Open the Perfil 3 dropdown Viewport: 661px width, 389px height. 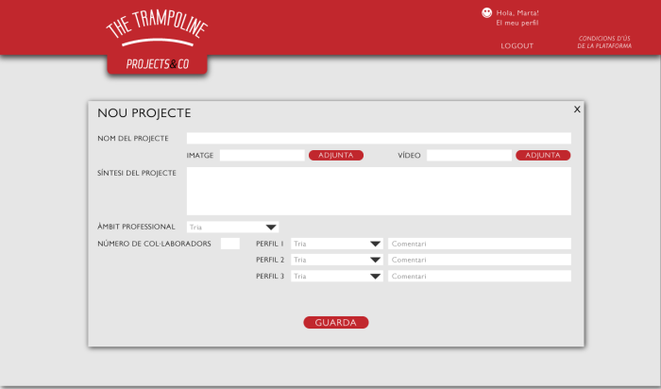pyautogui.click(x=336, y=277)
